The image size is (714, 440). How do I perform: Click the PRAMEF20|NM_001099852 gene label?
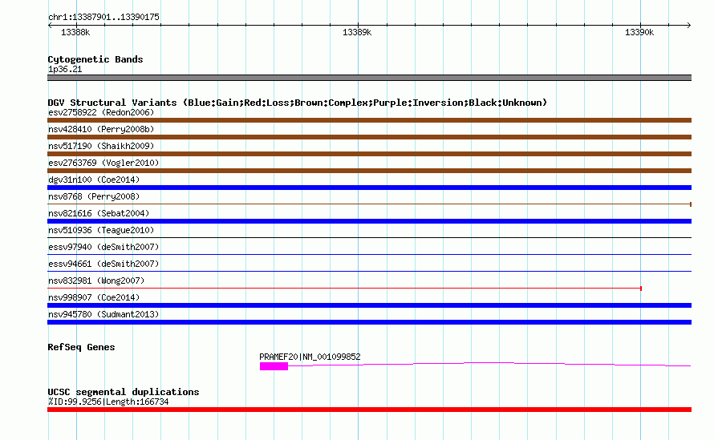(310, 357)
